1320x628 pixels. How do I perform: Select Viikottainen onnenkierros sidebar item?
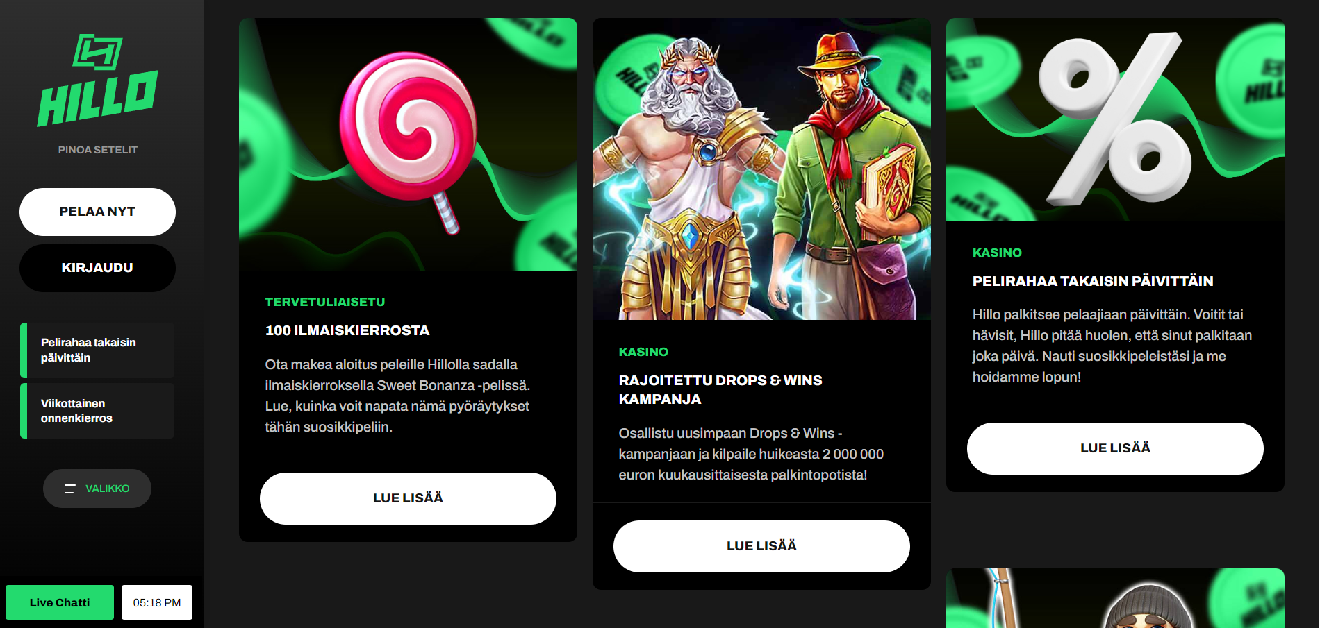pyautogui.click(x=97, y=411)
